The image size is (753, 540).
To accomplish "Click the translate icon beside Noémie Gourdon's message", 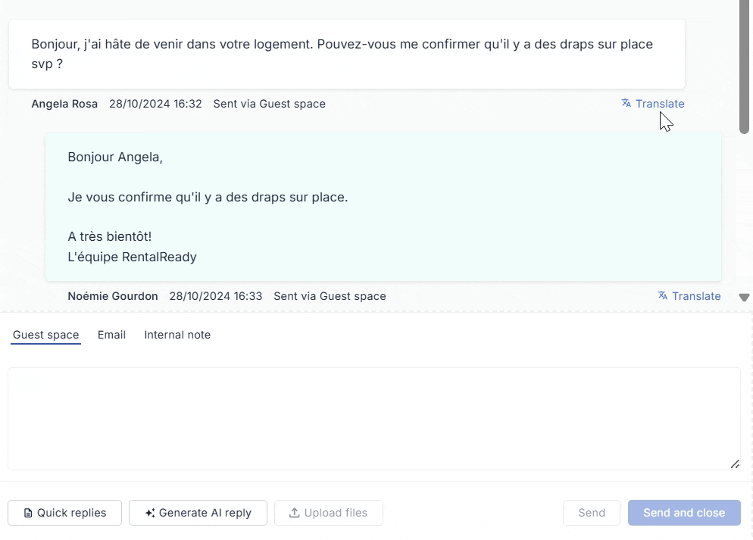I will (663, 295).
